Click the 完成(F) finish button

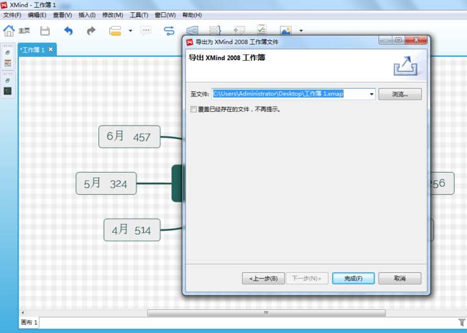coord(353,278)
